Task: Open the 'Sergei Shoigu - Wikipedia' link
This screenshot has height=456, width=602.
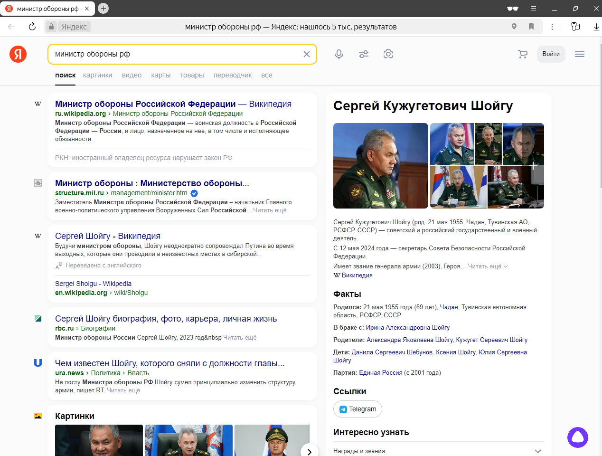Action: tap(93, 284)
